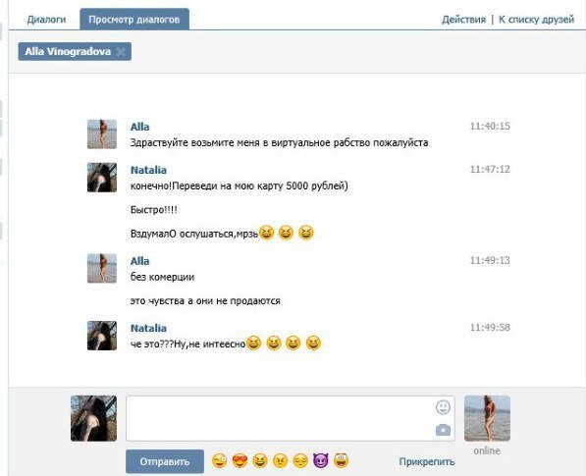Click Natalia's avatar in the 11:47:12 message
This screenshot has height=476, width=586.
coord(102,178)
